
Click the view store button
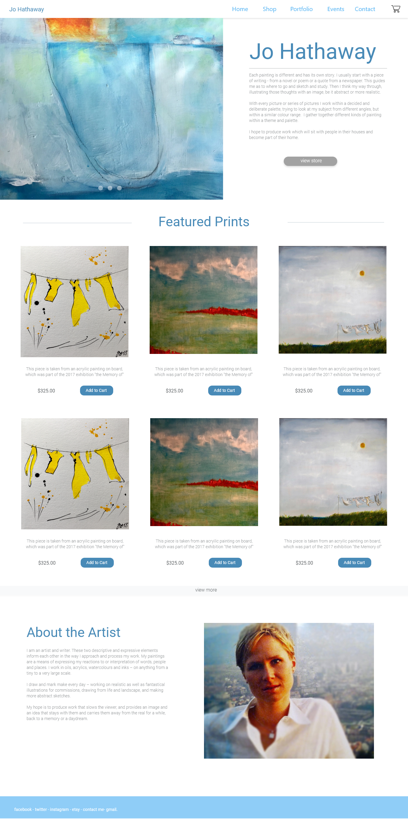click(310, 161)
